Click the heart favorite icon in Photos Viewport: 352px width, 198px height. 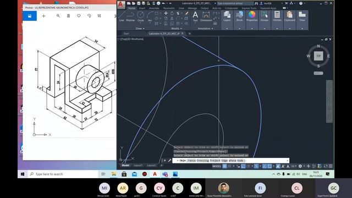coord(79,16)
